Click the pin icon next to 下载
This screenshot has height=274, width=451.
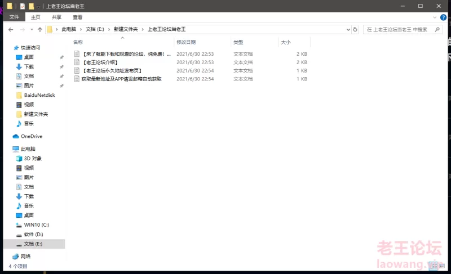pos(61,67)
